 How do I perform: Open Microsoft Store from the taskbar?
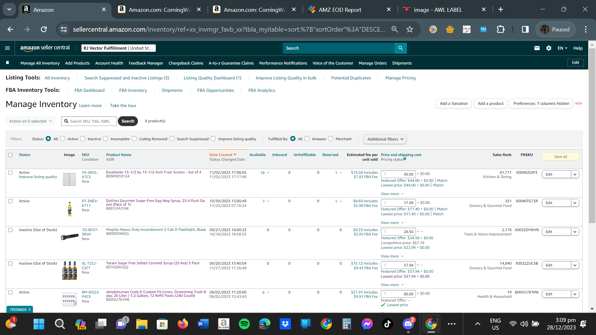click(162, 324)
